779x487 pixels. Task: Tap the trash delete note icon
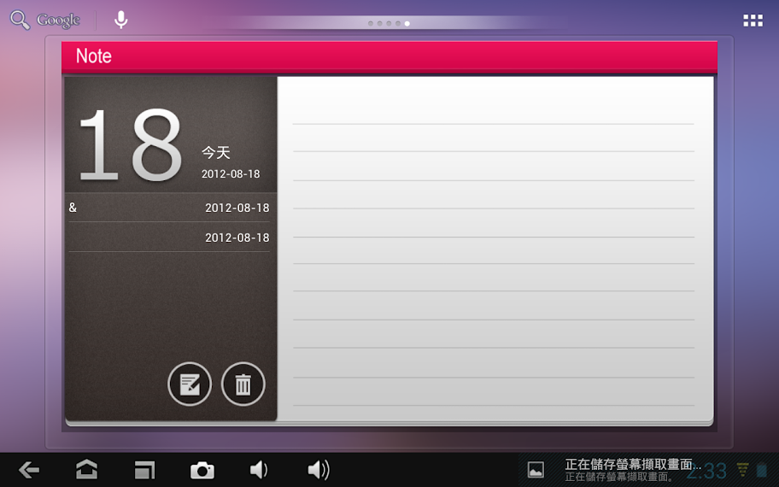(x=243, y=384)
